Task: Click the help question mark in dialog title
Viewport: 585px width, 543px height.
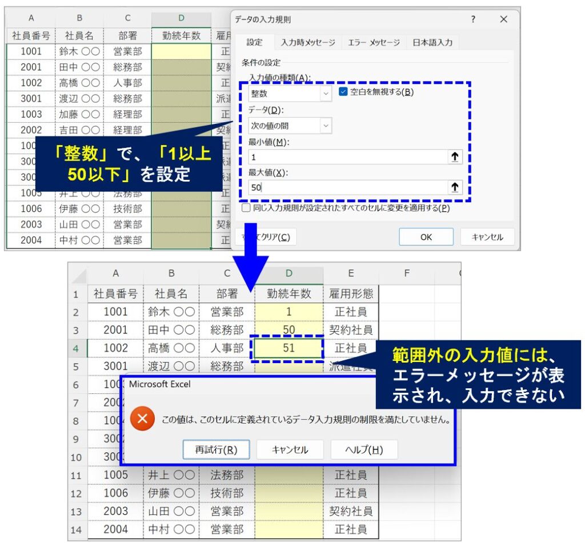Action: tap(473, 19)
